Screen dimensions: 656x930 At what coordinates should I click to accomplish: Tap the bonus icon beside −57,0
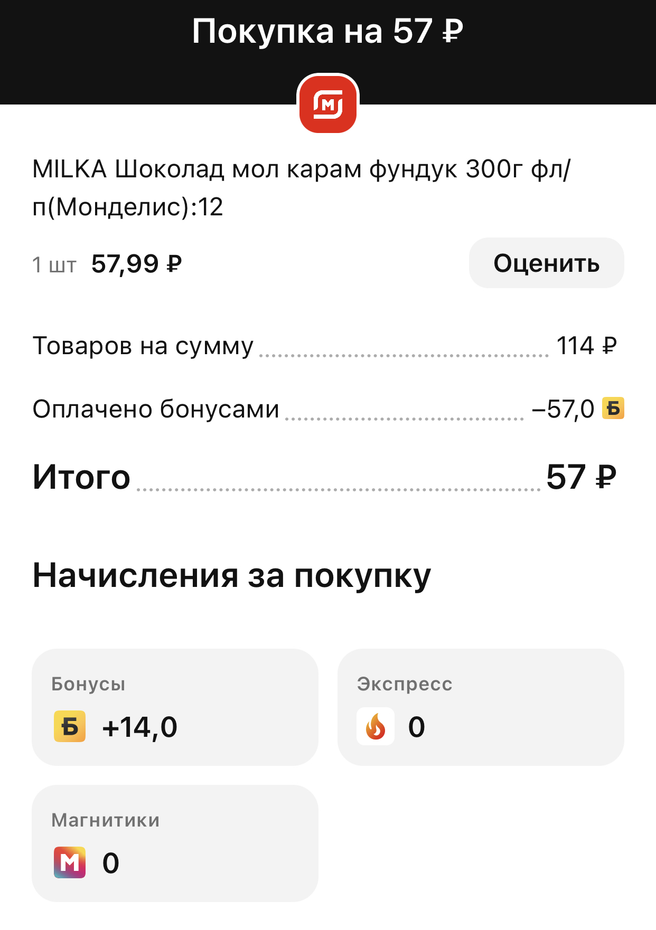tap(613, 408)
